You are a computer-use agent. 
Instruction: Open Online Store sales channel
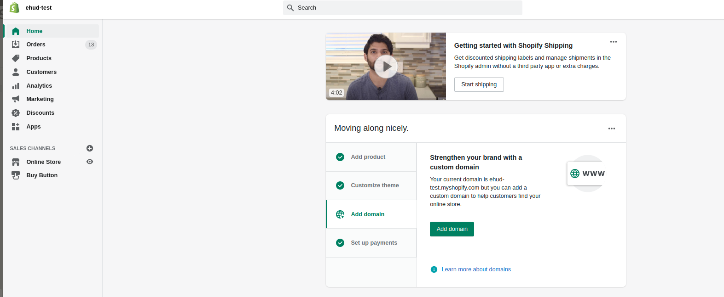(44, 162)
